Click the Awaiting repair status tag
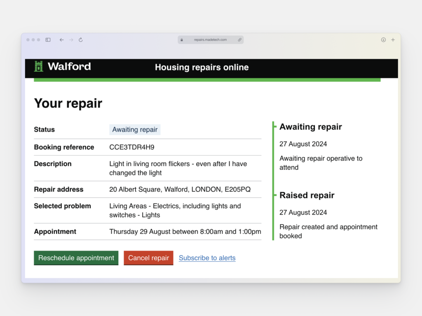 pyautogui.click(x=135, y=130)
